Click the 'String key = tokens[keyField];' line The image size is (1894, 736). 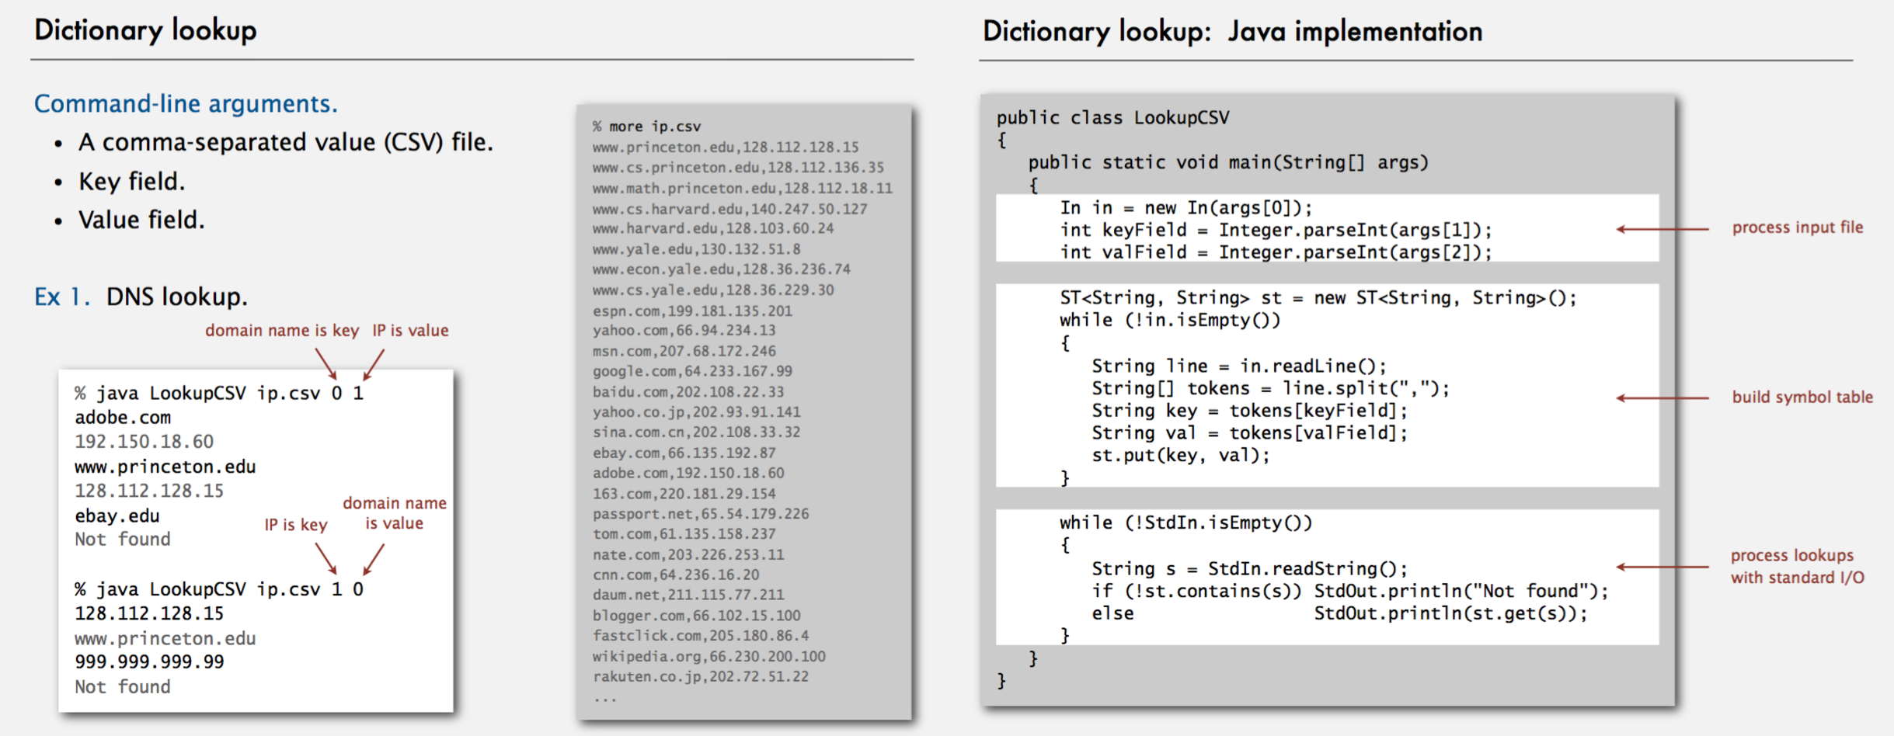click(1249, 411)
